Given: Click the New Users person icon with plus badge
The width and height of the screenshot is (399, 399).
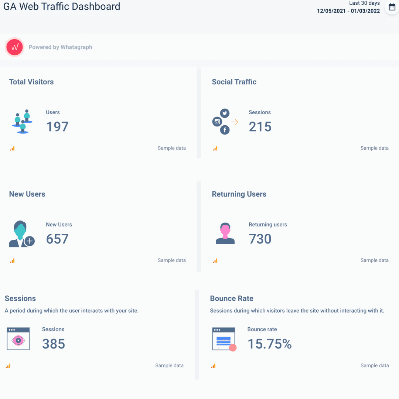Looking at the screenshot, I should tap(21, 233).
